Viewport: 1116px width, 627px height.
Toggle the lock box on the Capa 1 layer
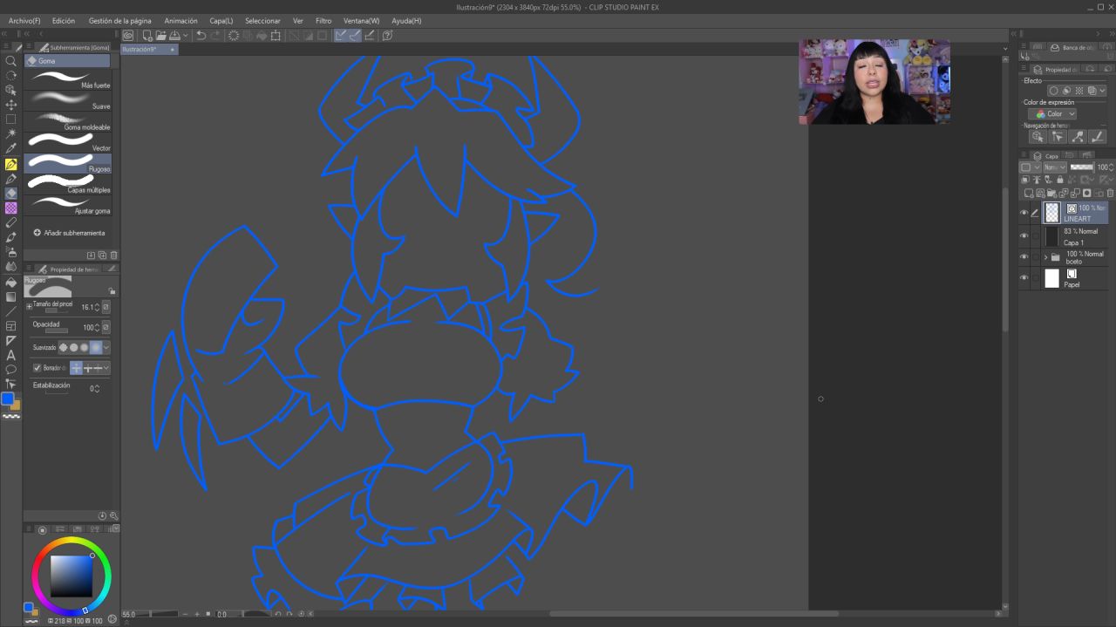click(1036, 235)
